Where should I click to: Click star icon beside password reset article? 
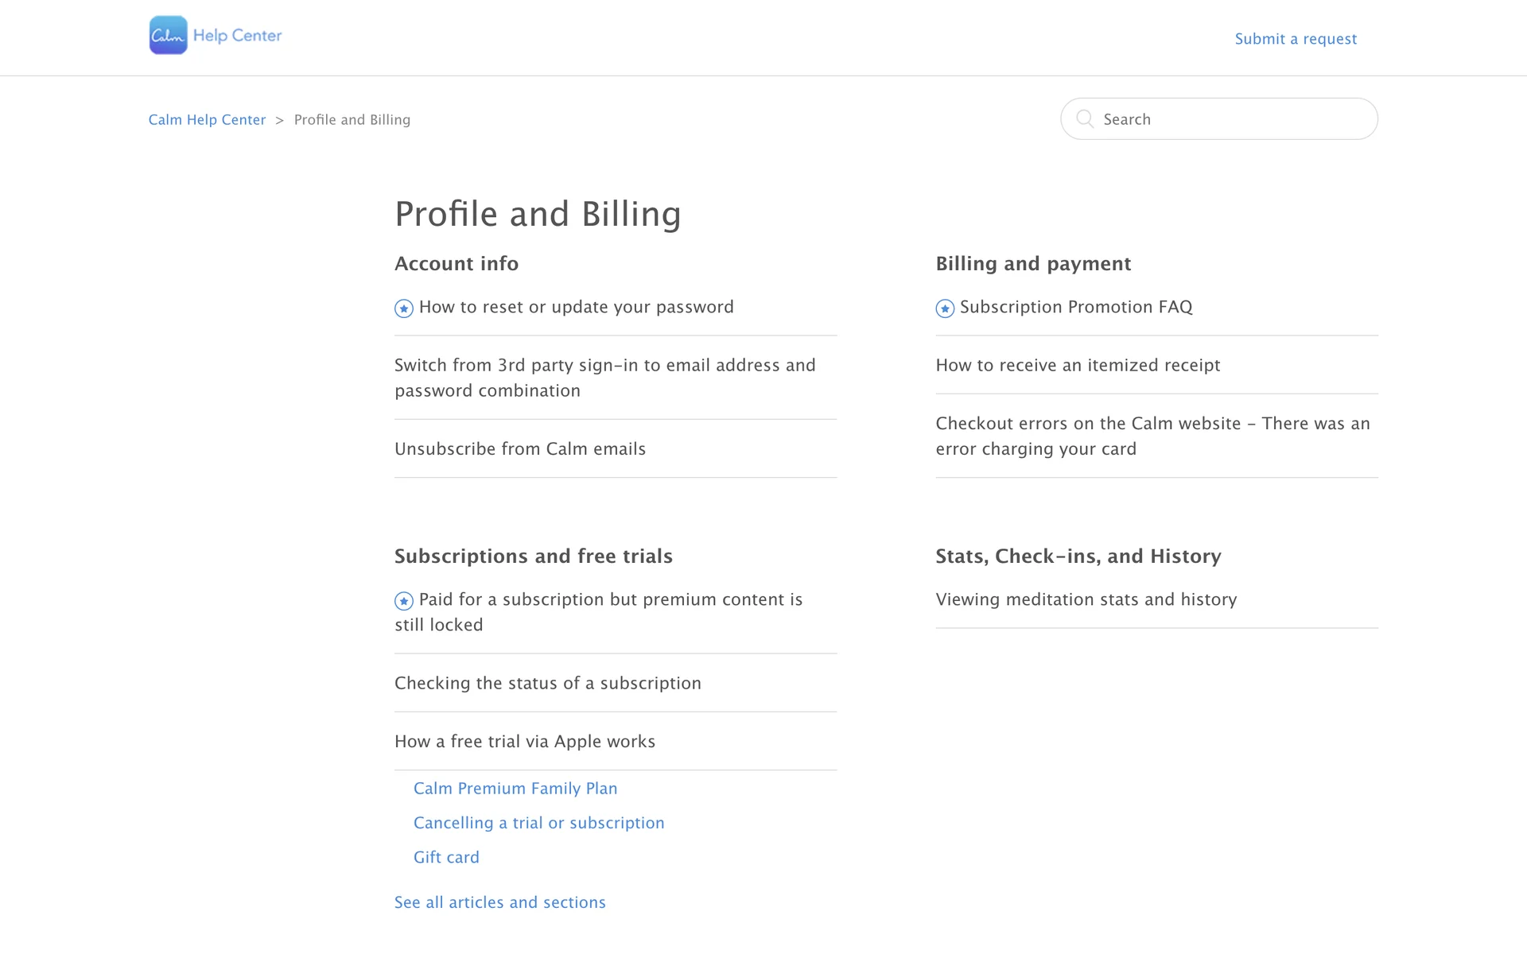(x=404, y=308)
